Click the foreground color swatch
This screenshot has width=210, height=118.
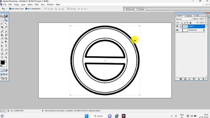[x=3, y=62]
